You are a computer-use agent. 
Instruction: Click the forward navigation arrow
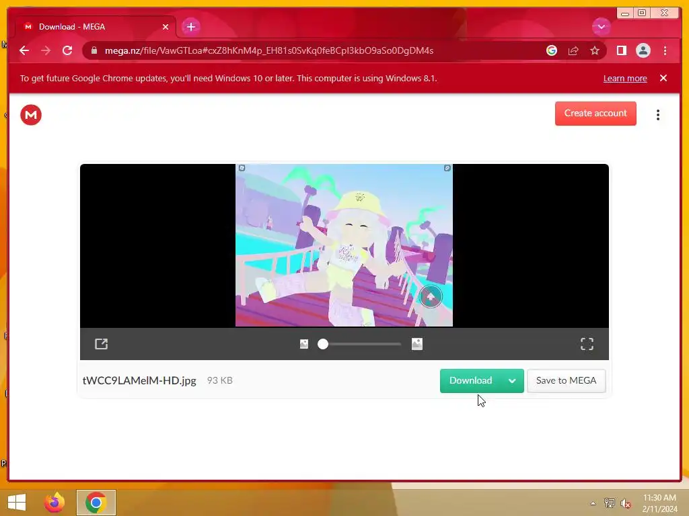pyautogui.click(x=46, y=50)
